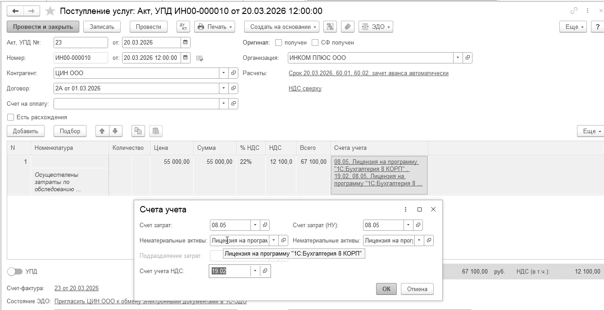
Task: Expand the Организация dropdown list
Action: [458, 58]
